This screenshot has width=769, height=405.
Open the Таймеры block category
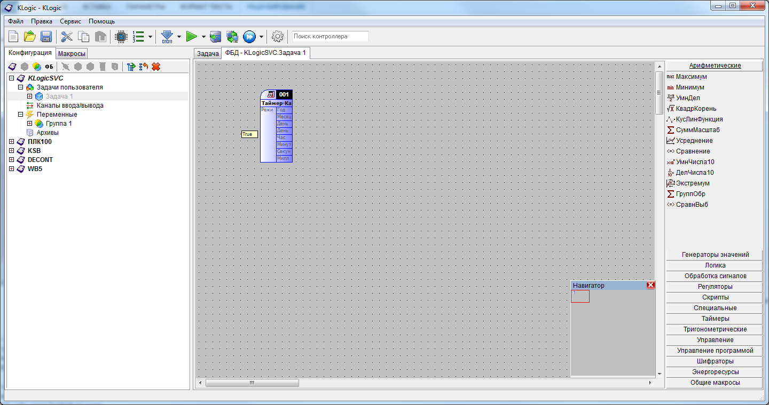(715, 319)
